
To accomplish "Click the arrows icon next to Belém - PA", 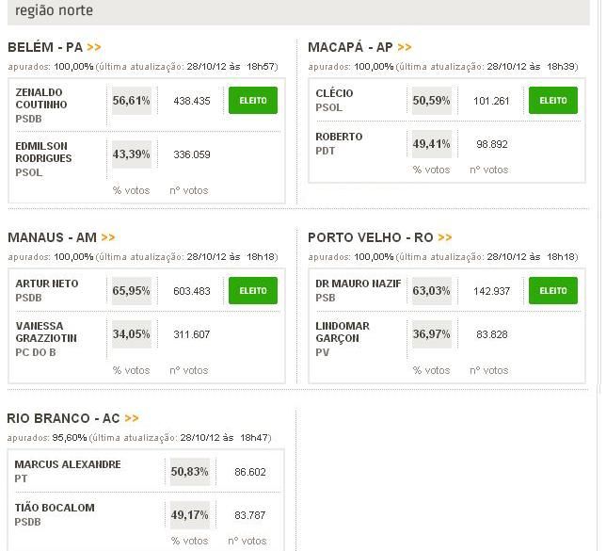I will [x=94, y=47].
